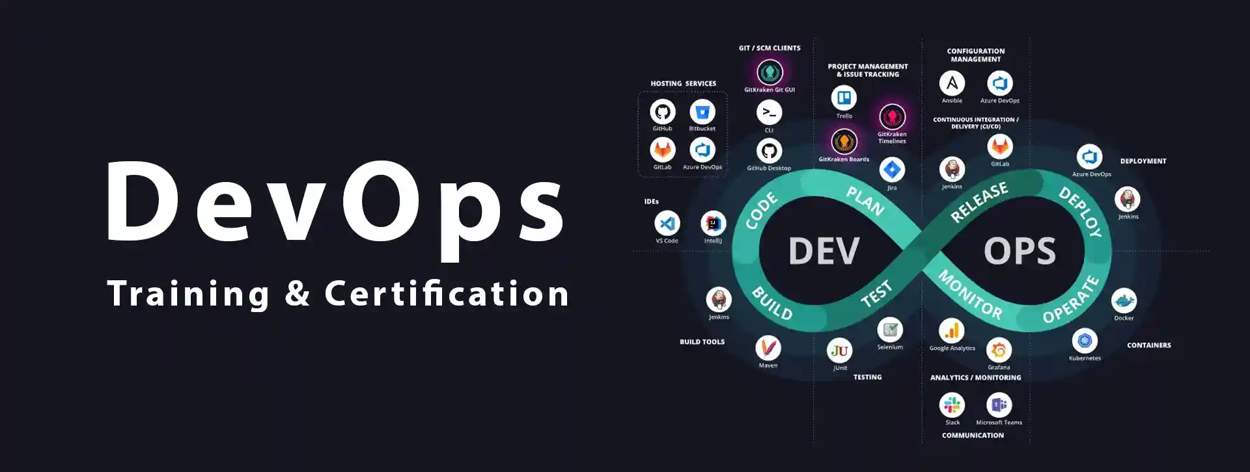
Task: Select the GitHub Desktop icon
Action: coord(769,151)
